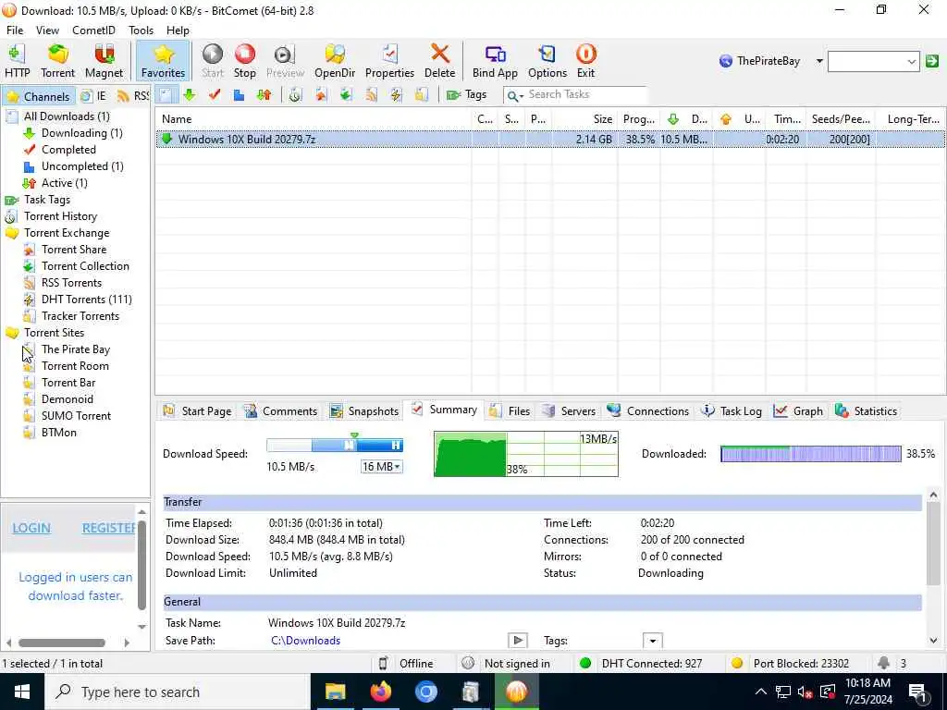
Task: Click the red Stop button
Action: [244, 61]
